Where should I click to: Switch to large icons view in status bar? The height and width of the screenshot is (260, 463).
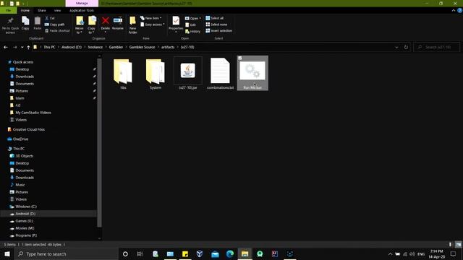pyautogui.click(x=458, y=245)
